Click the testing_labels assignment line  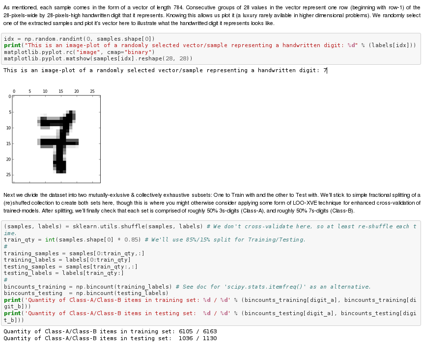[x=64, y=273]
